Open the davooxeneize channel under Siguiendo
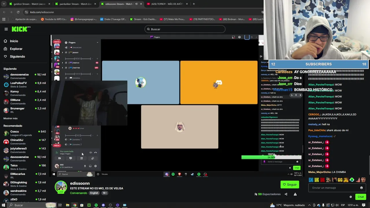The height and width of the screenshot is (208, 370). [x=25, y=76]
